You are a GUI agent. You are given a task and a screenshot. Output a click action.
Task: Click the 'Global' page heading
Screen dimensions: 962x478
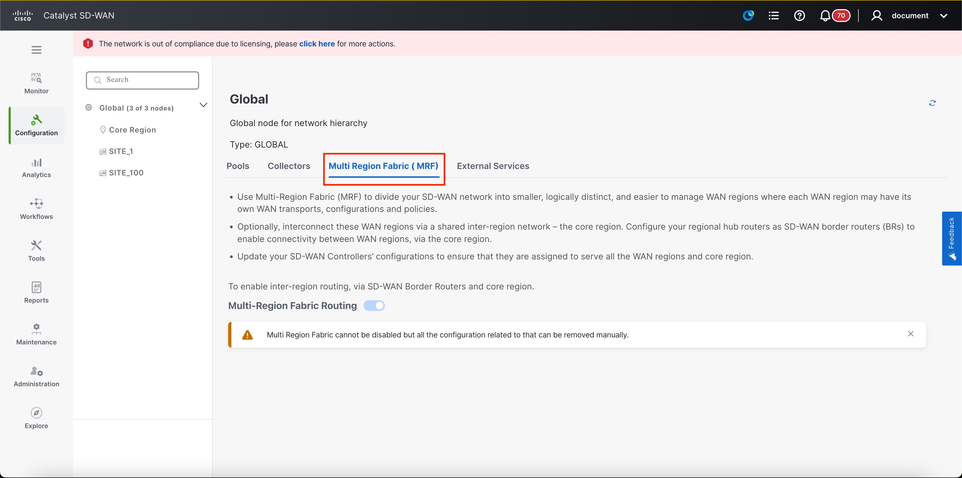(249, 99)
